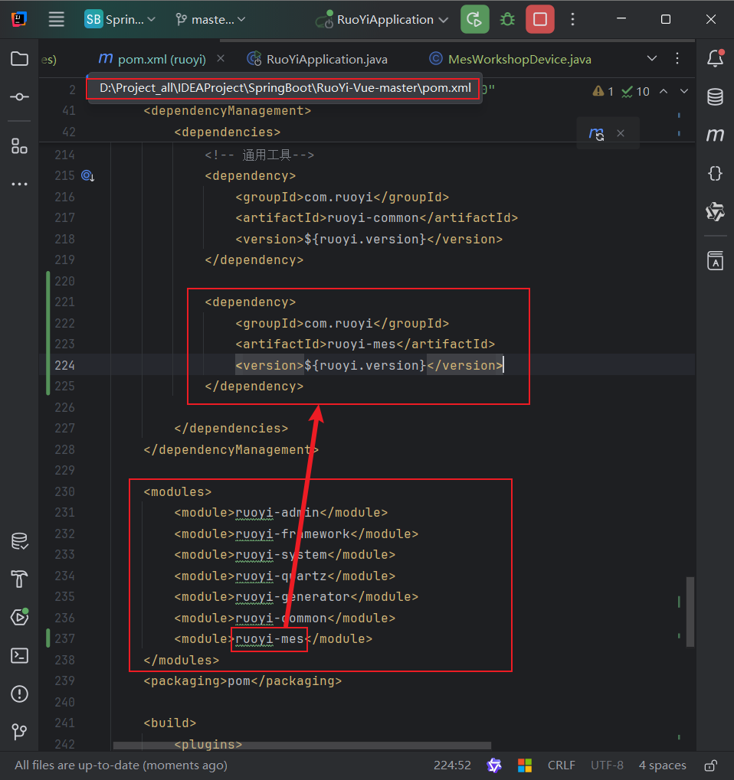This screenshot has height=780, width=734.
Task: Open indent settings 4 spaces
Action: tap(662, 765)
